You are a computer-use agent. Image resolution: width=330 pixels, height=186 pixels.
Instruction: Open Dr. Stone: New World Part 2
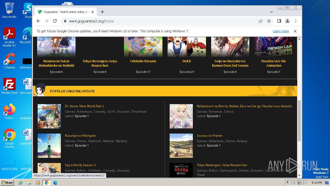click(x=84, y=106)
